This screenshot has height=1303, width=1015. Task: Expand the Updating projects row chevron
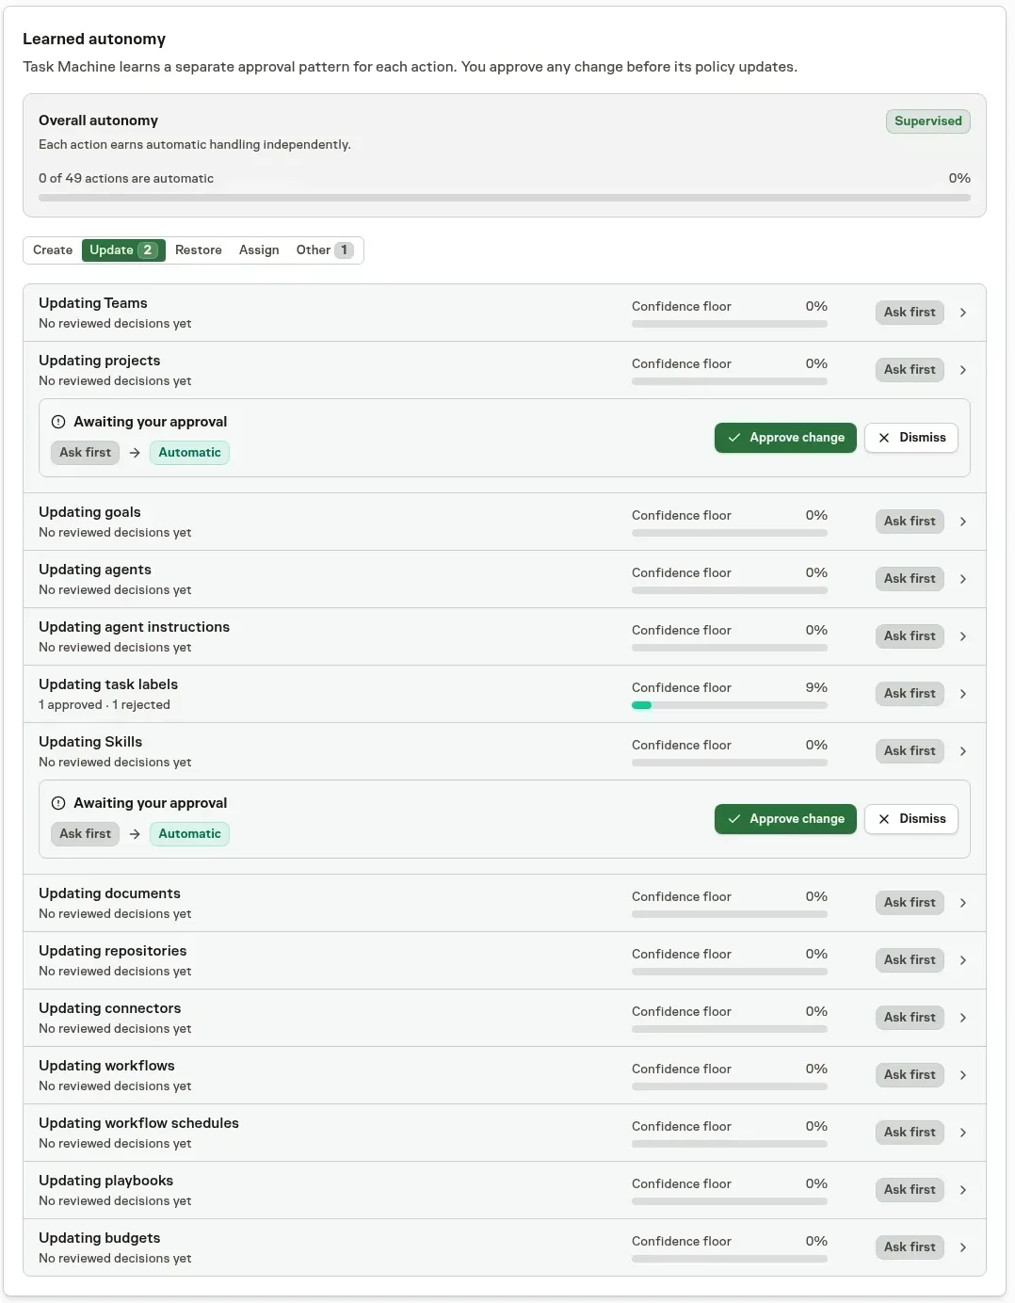click(x=963, y=370)
